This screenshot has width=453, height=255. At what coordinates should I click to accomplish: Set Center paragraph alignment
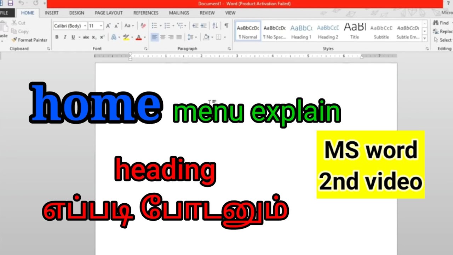coord(163,37)
